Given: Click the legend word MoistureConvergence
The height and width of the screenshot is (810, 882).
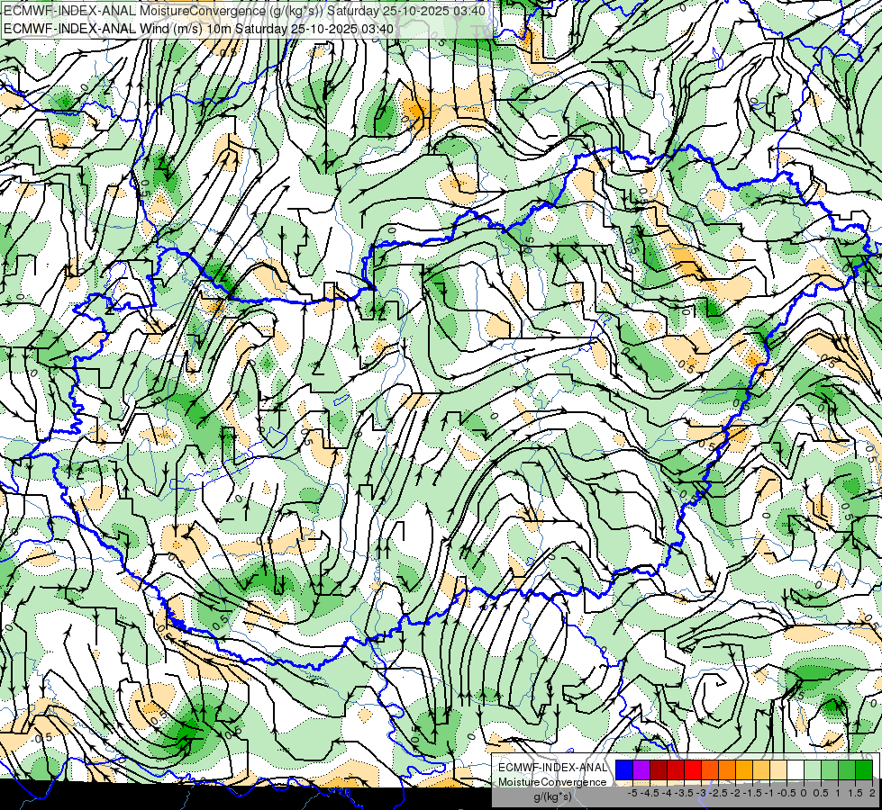Looking at the screenshot, I should [552, 782].
